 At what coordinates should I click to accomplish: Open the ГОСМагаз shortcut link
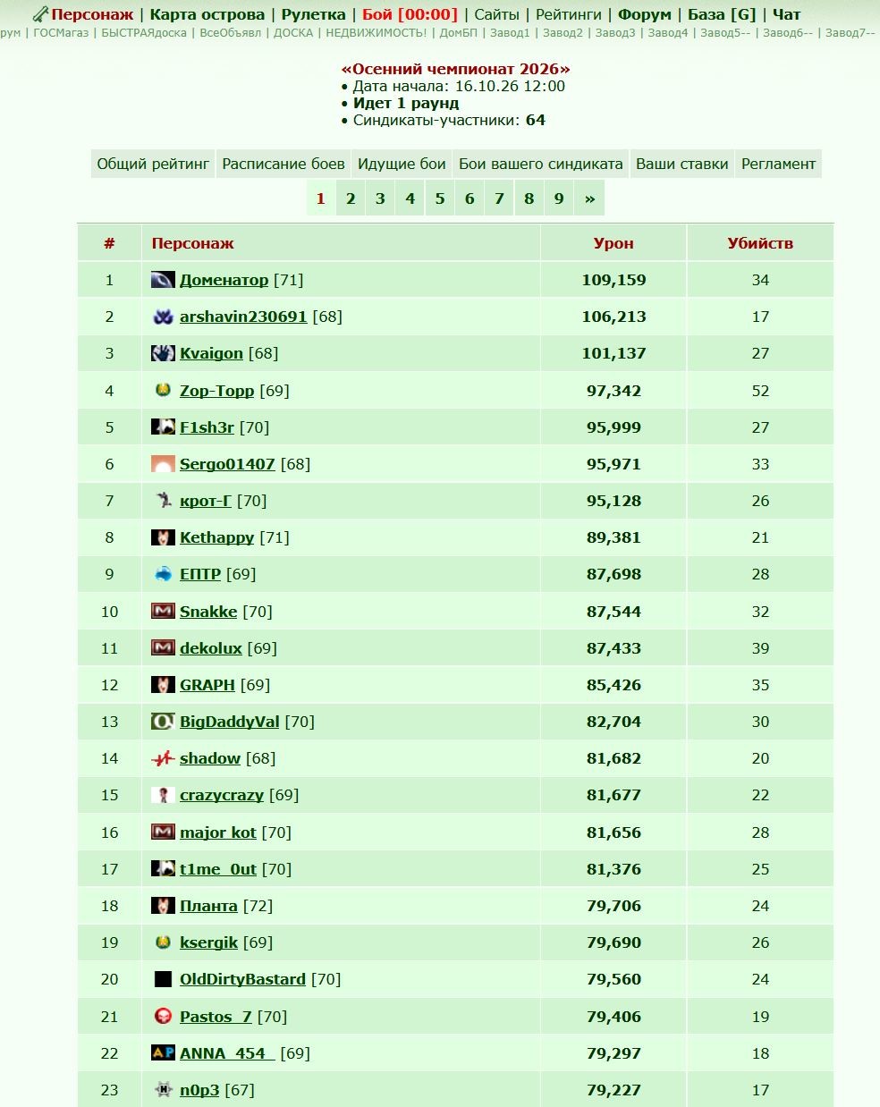coord(61,33)
